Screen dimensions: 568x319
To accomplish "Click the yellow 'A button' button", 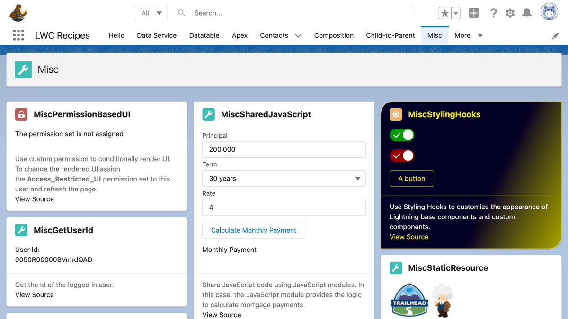I will click(412, 179).
